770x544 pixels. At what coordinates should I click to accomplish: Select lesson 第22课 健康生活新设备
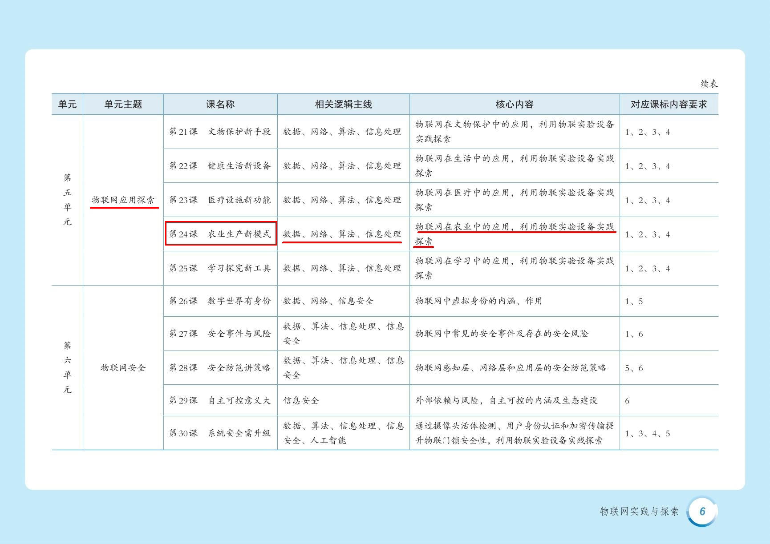click(220, 166)
